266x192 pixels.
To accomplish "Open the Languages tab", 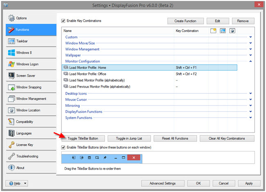I will click(x=31, y=133).
